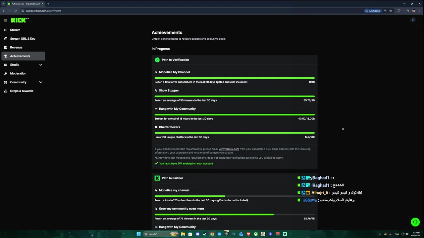The width and height of the screenshot is (424, 238).
Task: Open Discord from the taskbar
Action: click(198, 234)
